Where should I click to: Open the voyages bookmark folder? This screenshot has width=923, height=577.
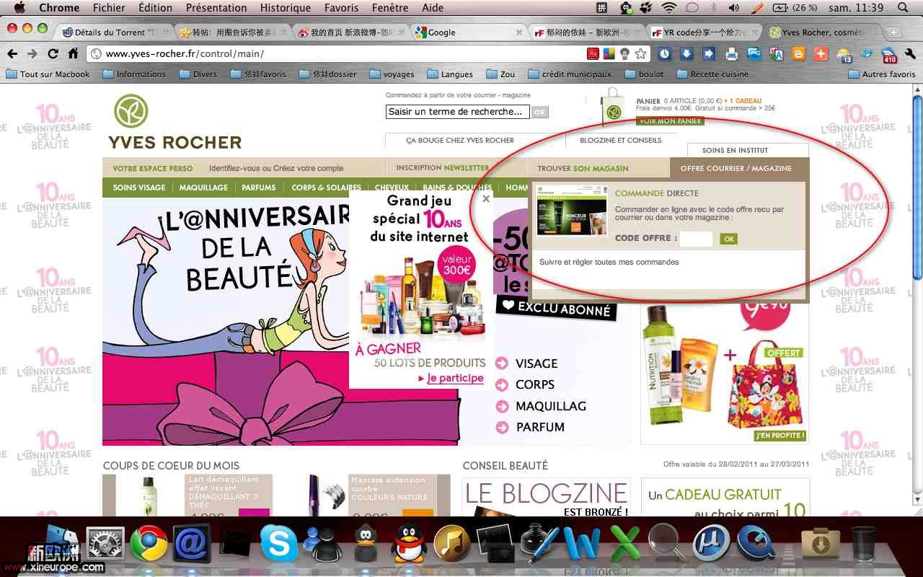pos(392,74)
